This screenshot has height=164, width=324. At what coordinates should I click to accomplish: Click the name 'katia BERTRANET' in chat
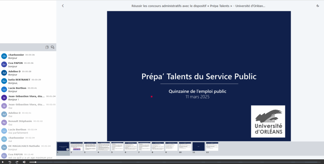[19, 79]
